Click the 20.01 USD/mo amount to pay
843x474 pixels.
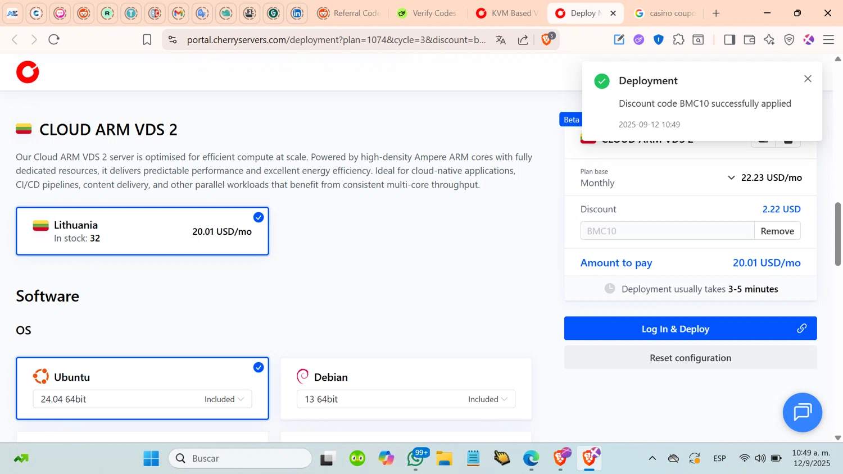767,263
